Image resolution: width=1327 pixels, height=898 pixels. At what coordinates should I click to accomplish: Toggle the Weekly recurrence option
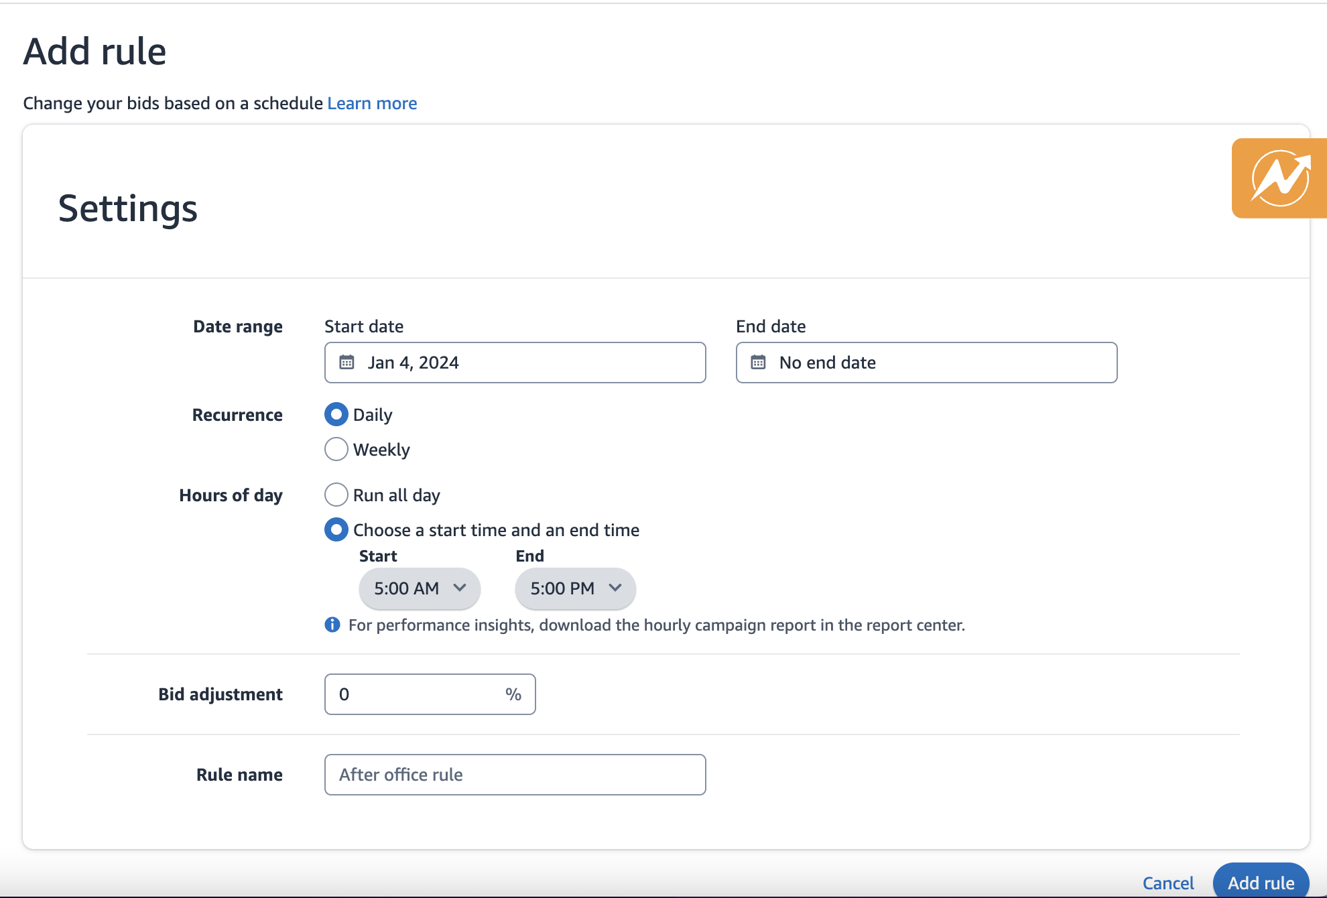[336, 448]
